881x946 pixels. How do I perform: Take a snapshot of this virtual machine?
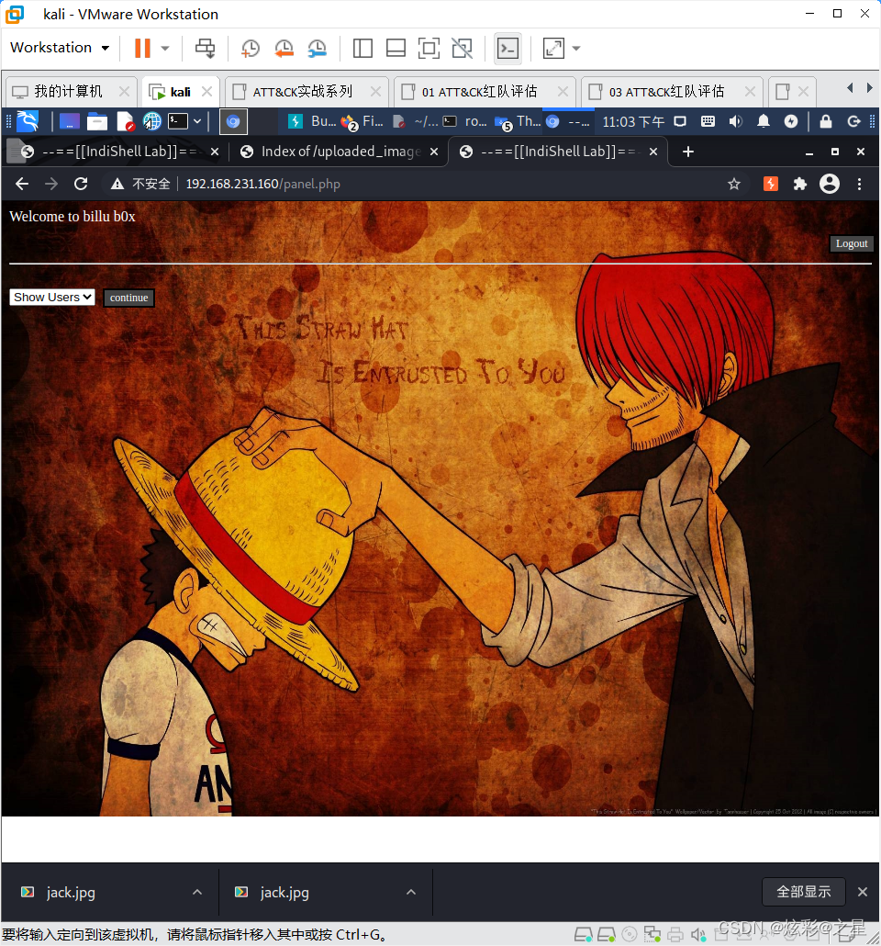[250, 49]
